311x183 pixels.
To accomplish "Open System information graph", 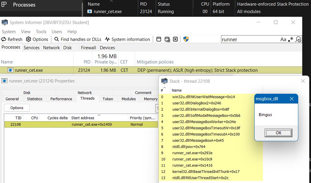I will click(x=127, y=39).
